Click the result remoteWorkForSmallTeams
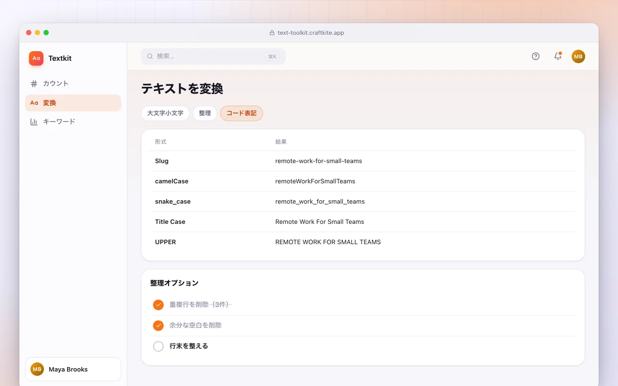The width and height of the screenshot is (618, 386). tap(315, 181)
